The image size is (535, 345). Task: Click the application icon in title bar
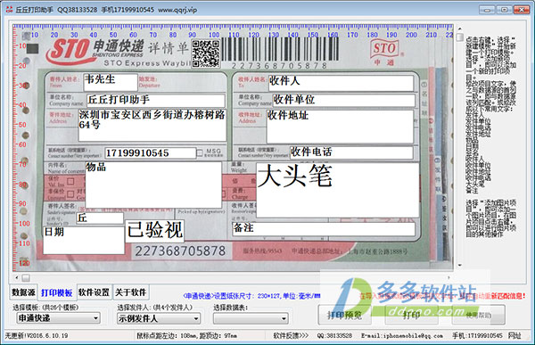pos(9,10)
